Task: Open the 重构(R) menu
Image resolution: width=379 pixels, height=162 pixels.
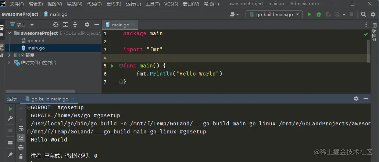Action: 114,4
